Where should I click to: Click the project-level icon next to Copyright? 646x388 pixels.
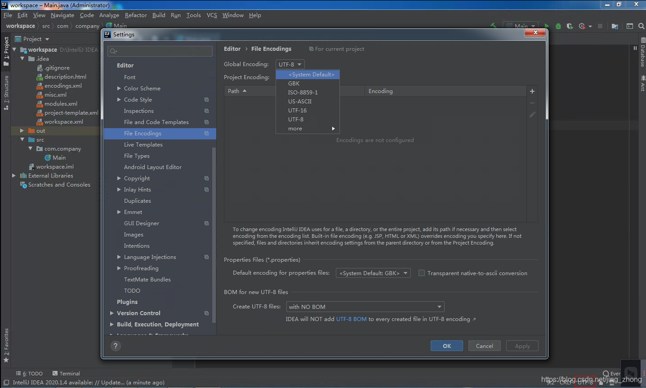click(x=206, y=178)
